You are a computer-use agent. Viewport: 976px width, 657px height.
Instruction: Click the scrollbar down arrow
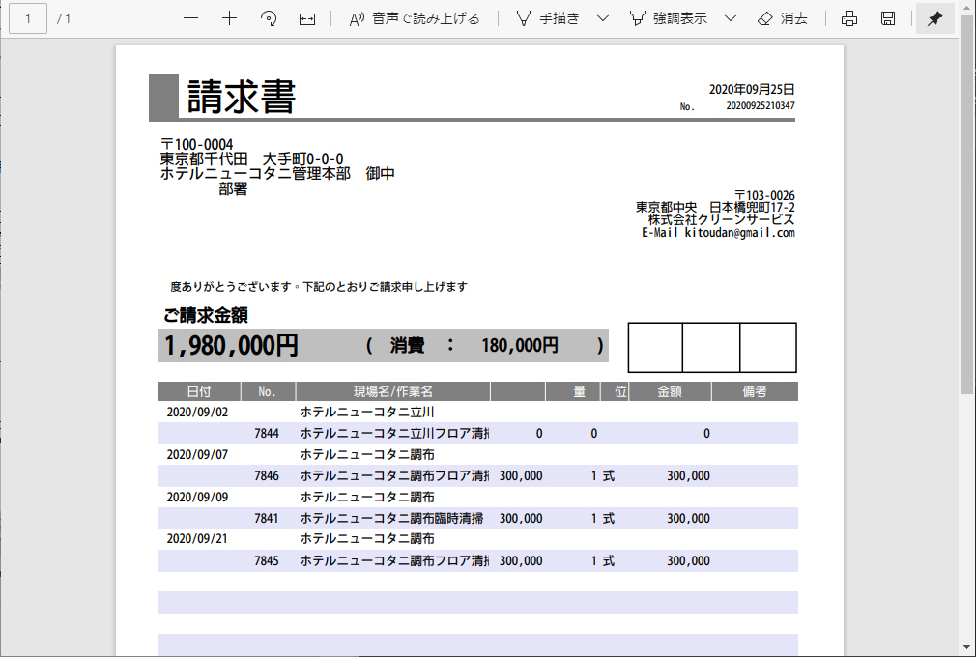966,646
